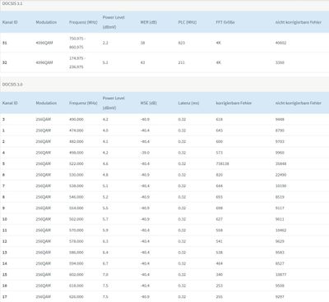This screenshot has height=302, width=329.
Task: Click MSE value -40.9 in channel 17 row
Action: coord(145,297)
